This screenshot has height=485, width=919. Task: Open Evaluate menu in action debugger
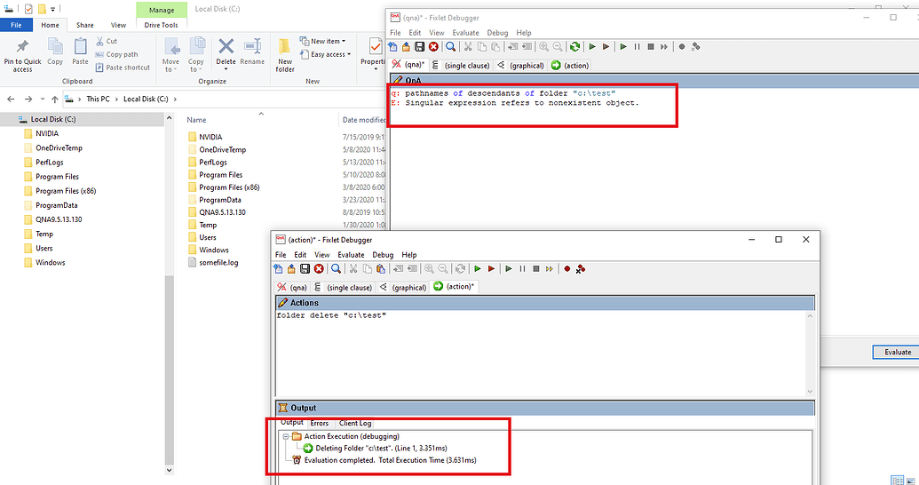point(351,255)
